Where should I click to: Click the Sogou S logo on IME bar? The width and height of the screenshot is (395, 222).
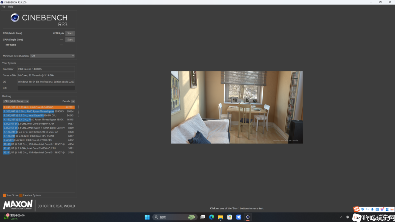[x=356, y=209]
